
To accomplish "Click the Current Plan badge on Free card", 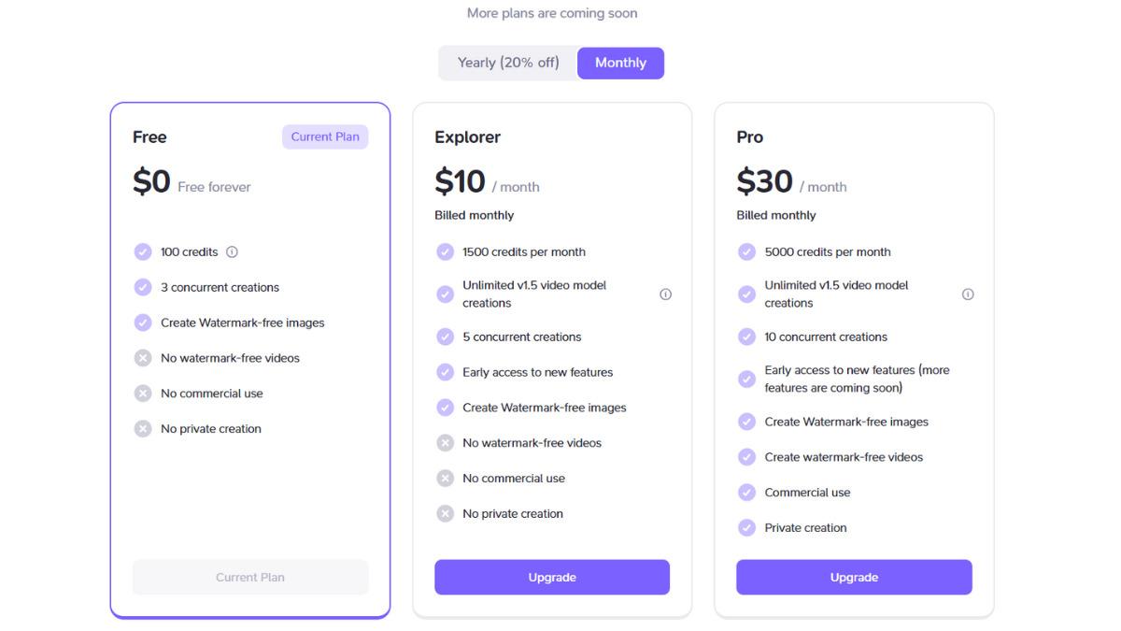I will pos(325,136).
